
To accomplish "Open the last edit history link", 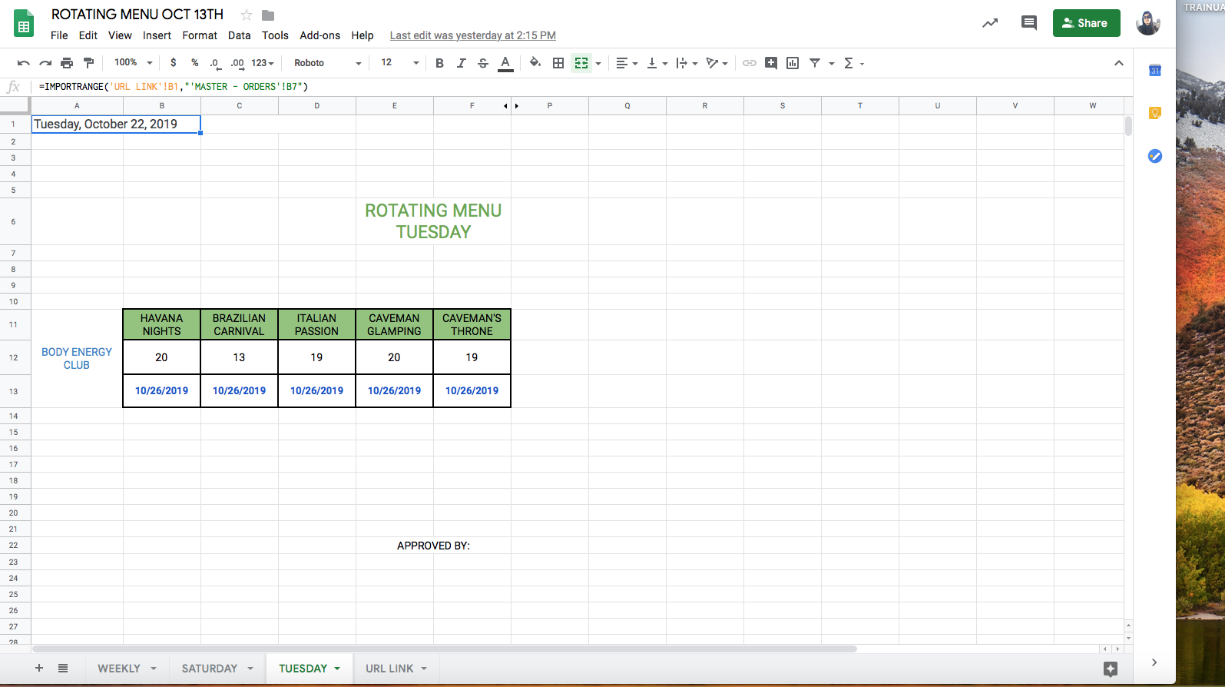I will 472,35.
